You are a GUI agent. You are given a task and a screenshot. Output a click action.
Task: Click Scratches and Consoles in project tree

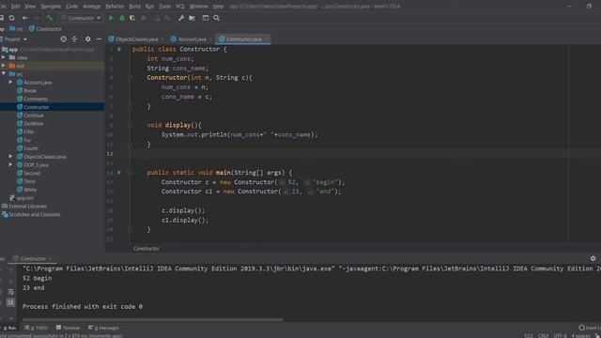tap(34, 215)
